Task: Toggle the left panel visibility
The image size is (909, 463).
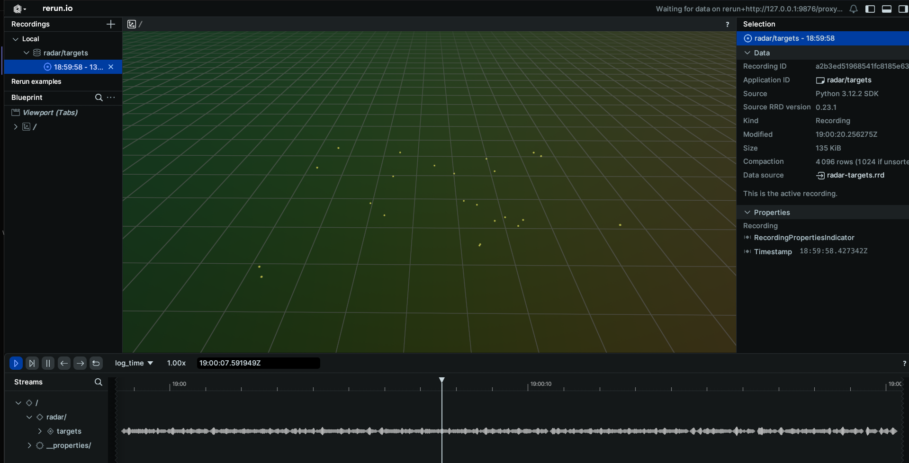Action: pos(870,9)
